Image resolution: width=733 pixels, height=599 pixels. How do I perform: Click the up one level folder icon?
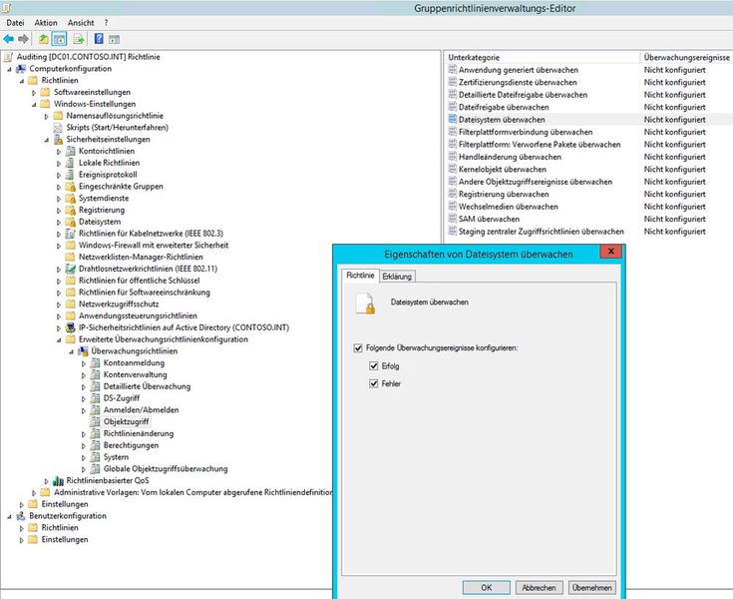tap(44, 39)
